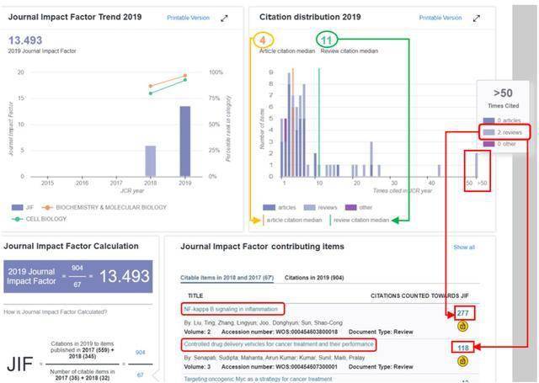Open Printable Version of Citation distribution
This screenshot has width=539, height=383.
[440, 18]
